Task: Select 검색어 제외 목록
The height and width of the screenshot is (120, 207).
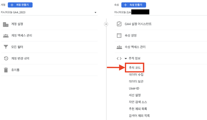Action: (x=139, y=116)
